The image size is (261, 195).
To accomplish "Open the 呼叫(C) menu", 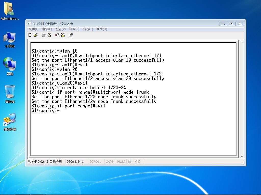I will (x=74, y=29).
